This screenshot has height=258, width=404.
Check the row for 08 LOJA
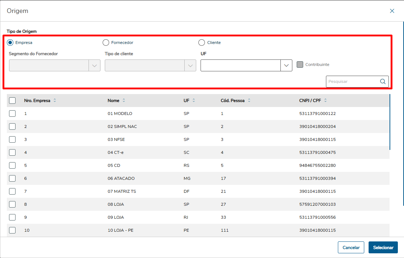pyautogui.click(x=12, y=204)
